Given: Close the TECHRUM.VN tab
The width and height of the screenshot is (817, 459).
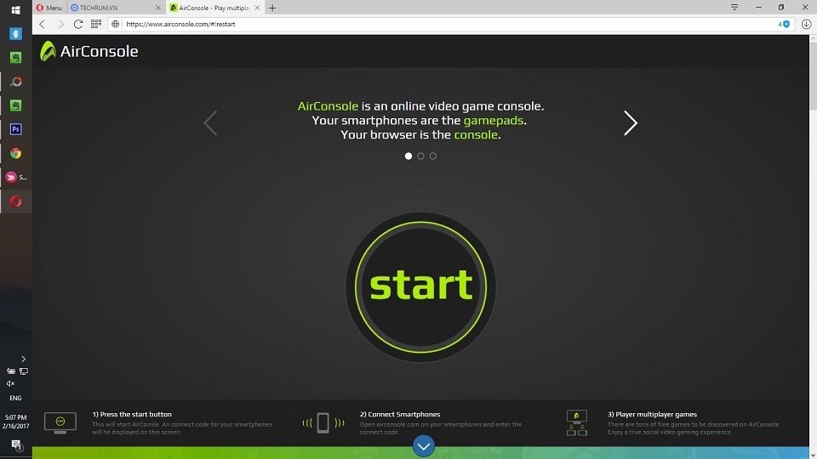Looking at the screenshot, I should [158, 8].
